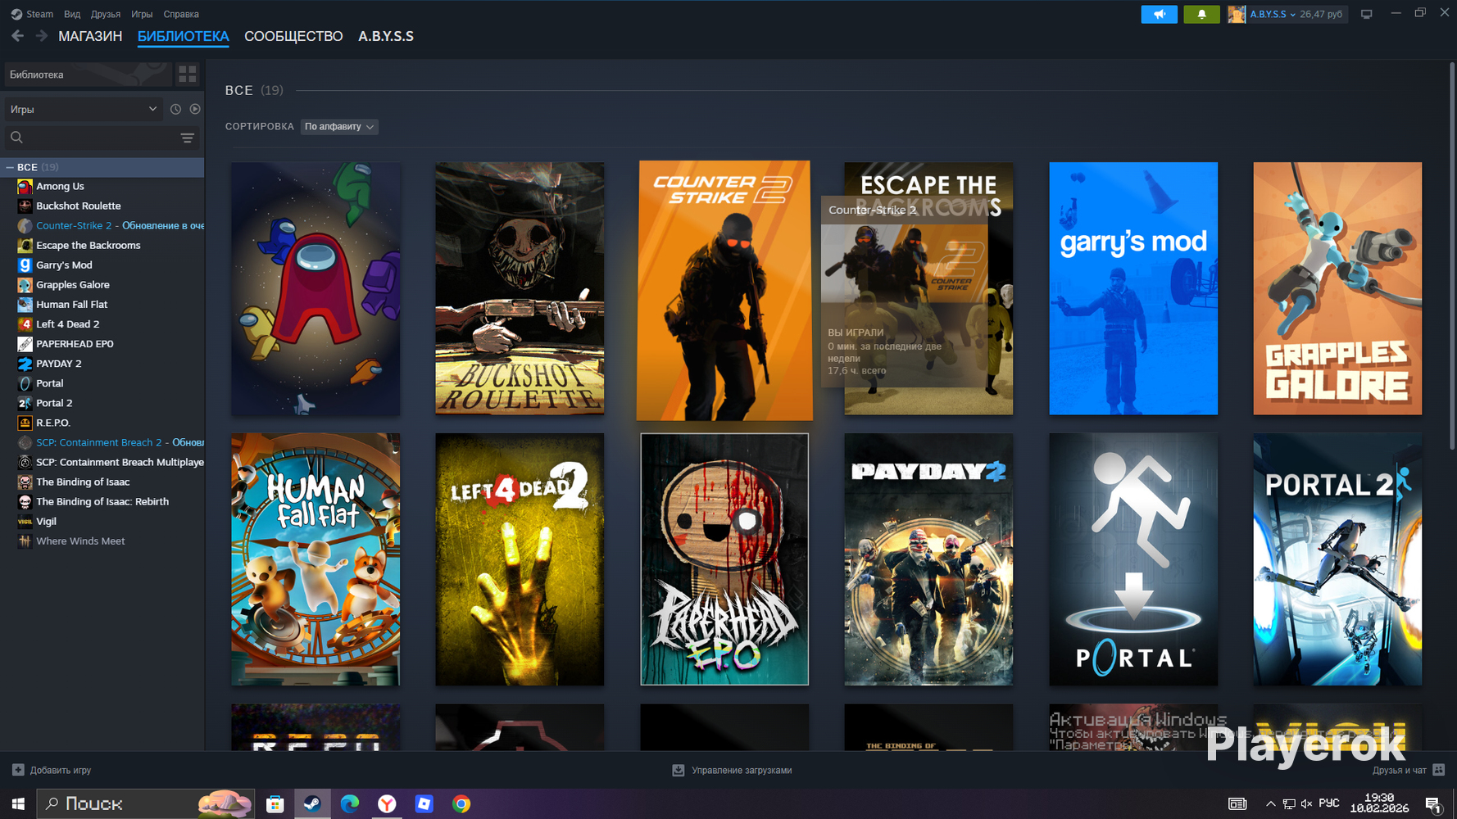This screenshot has height=819, width=1457.
Task: Toggle ready-to-play filter icon
Action: [195, 109]
